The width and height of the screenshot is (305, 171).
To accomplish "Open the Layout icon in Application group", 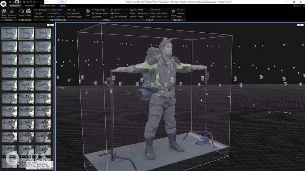I will 173,13.
